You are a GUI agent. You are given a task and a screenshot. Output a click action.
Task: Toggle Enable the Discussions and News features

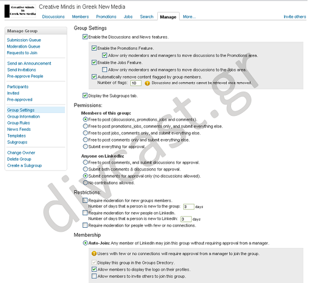coord(85,37)
